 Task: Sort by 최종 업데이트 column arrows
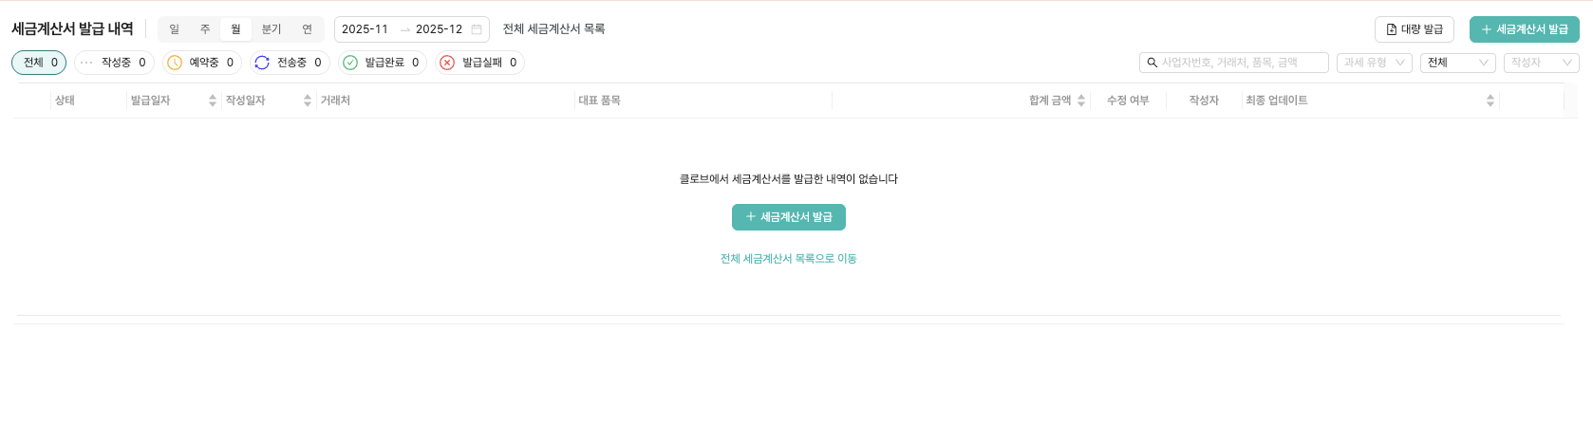coord(1490,101)
